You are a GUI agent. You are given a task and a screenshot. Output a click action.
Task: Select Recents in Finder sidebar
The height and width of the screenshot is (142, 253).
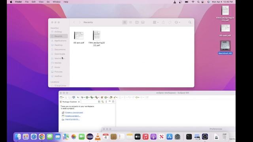tap(59, 36)
